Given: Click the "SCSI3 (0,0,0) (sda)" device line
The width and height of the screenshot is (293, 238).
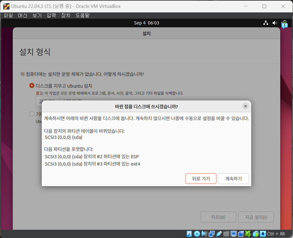Looking at the screenshot, I should point(63,137).
